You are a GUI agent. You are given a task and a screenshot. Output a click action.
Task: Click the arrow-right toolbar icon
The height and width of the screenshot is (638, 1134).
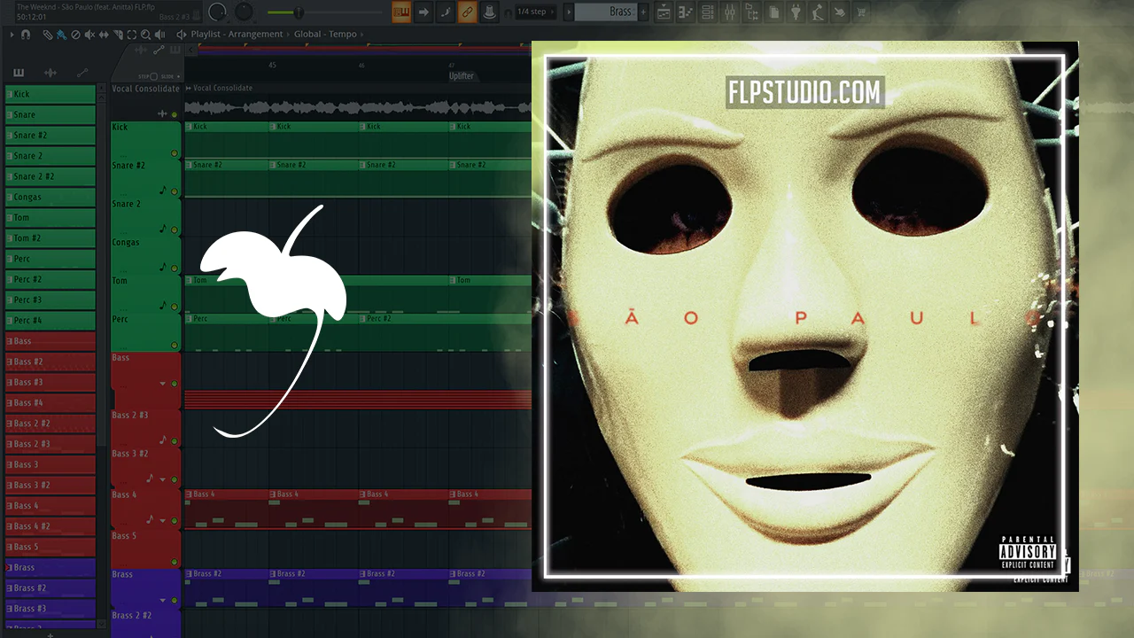point(423,12)
